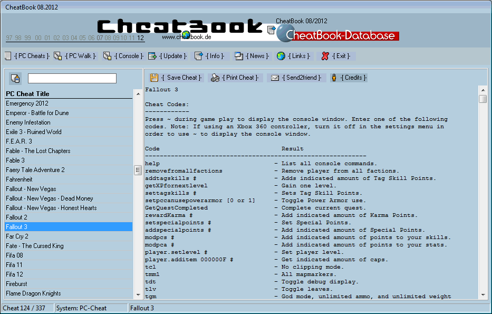Screen dimensions: 492x314
Task: Click the Links globe icon
Action: [281, 56]
